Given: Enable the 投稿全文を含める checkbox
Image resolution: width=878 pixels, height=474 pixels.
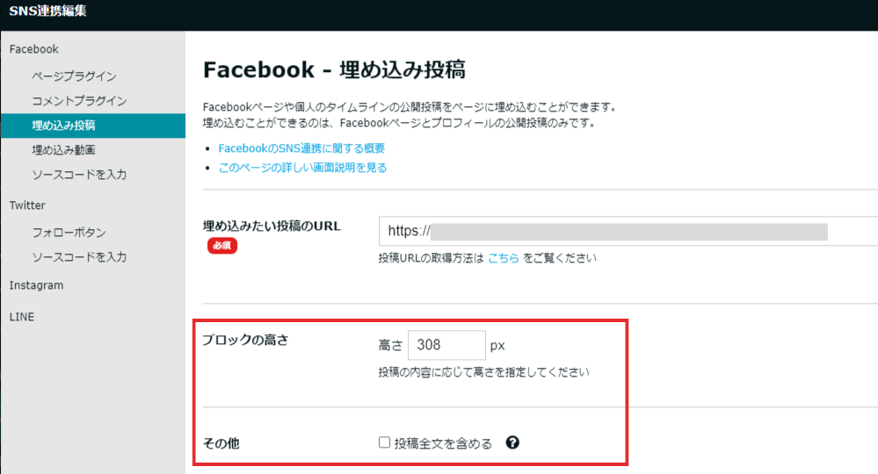Looking at the screenshot, I should pyautogui.click(x=384, y=442).
